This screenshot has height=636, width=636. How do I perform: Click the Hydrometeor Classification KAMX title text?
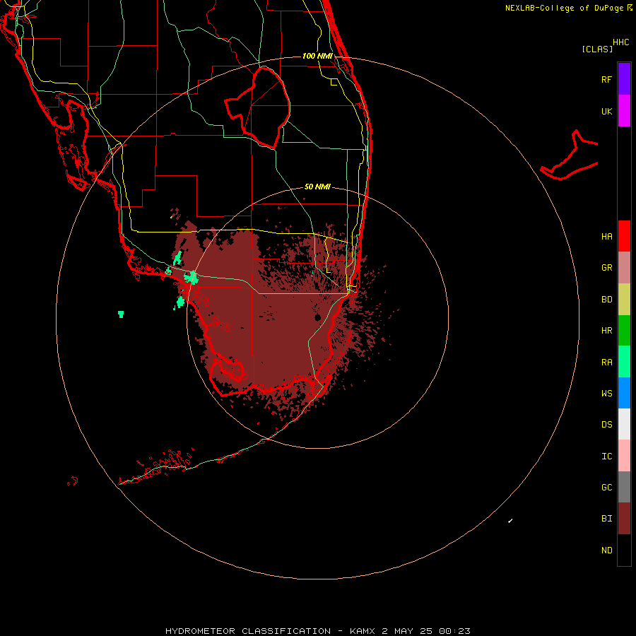[317, 631]
